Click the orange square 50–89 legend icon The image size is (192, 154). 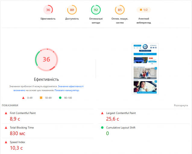point(41,98)
